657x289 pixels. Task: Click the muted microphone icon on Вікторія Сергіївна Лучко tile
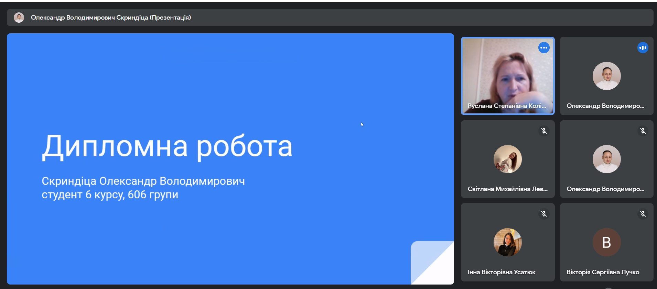(643, 214)
